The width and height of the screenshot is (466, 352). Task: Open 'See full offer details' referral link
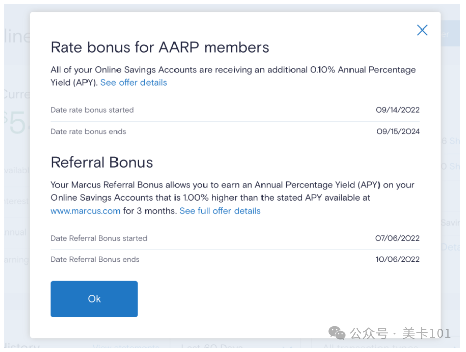(x=220, y=211)
